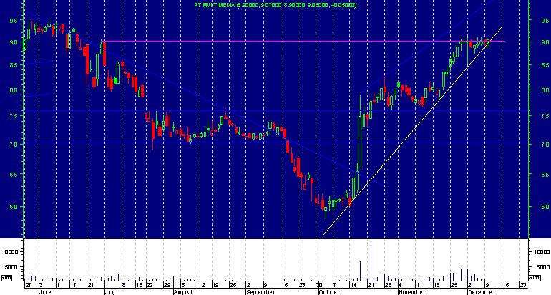Select the 6.5 label on left price axis

pos(14,174)
